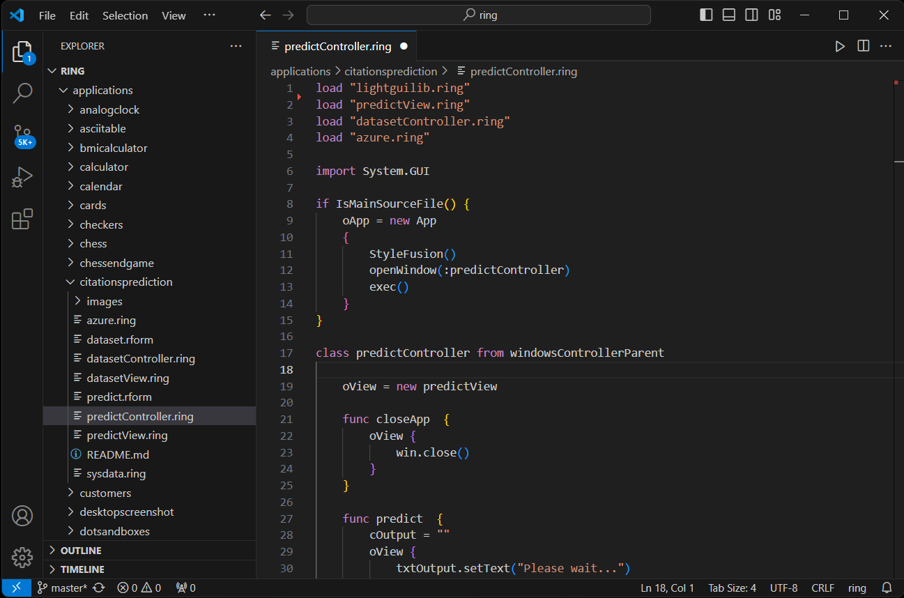
Task: Open the Manage settings gear
Action: (22, 558)
